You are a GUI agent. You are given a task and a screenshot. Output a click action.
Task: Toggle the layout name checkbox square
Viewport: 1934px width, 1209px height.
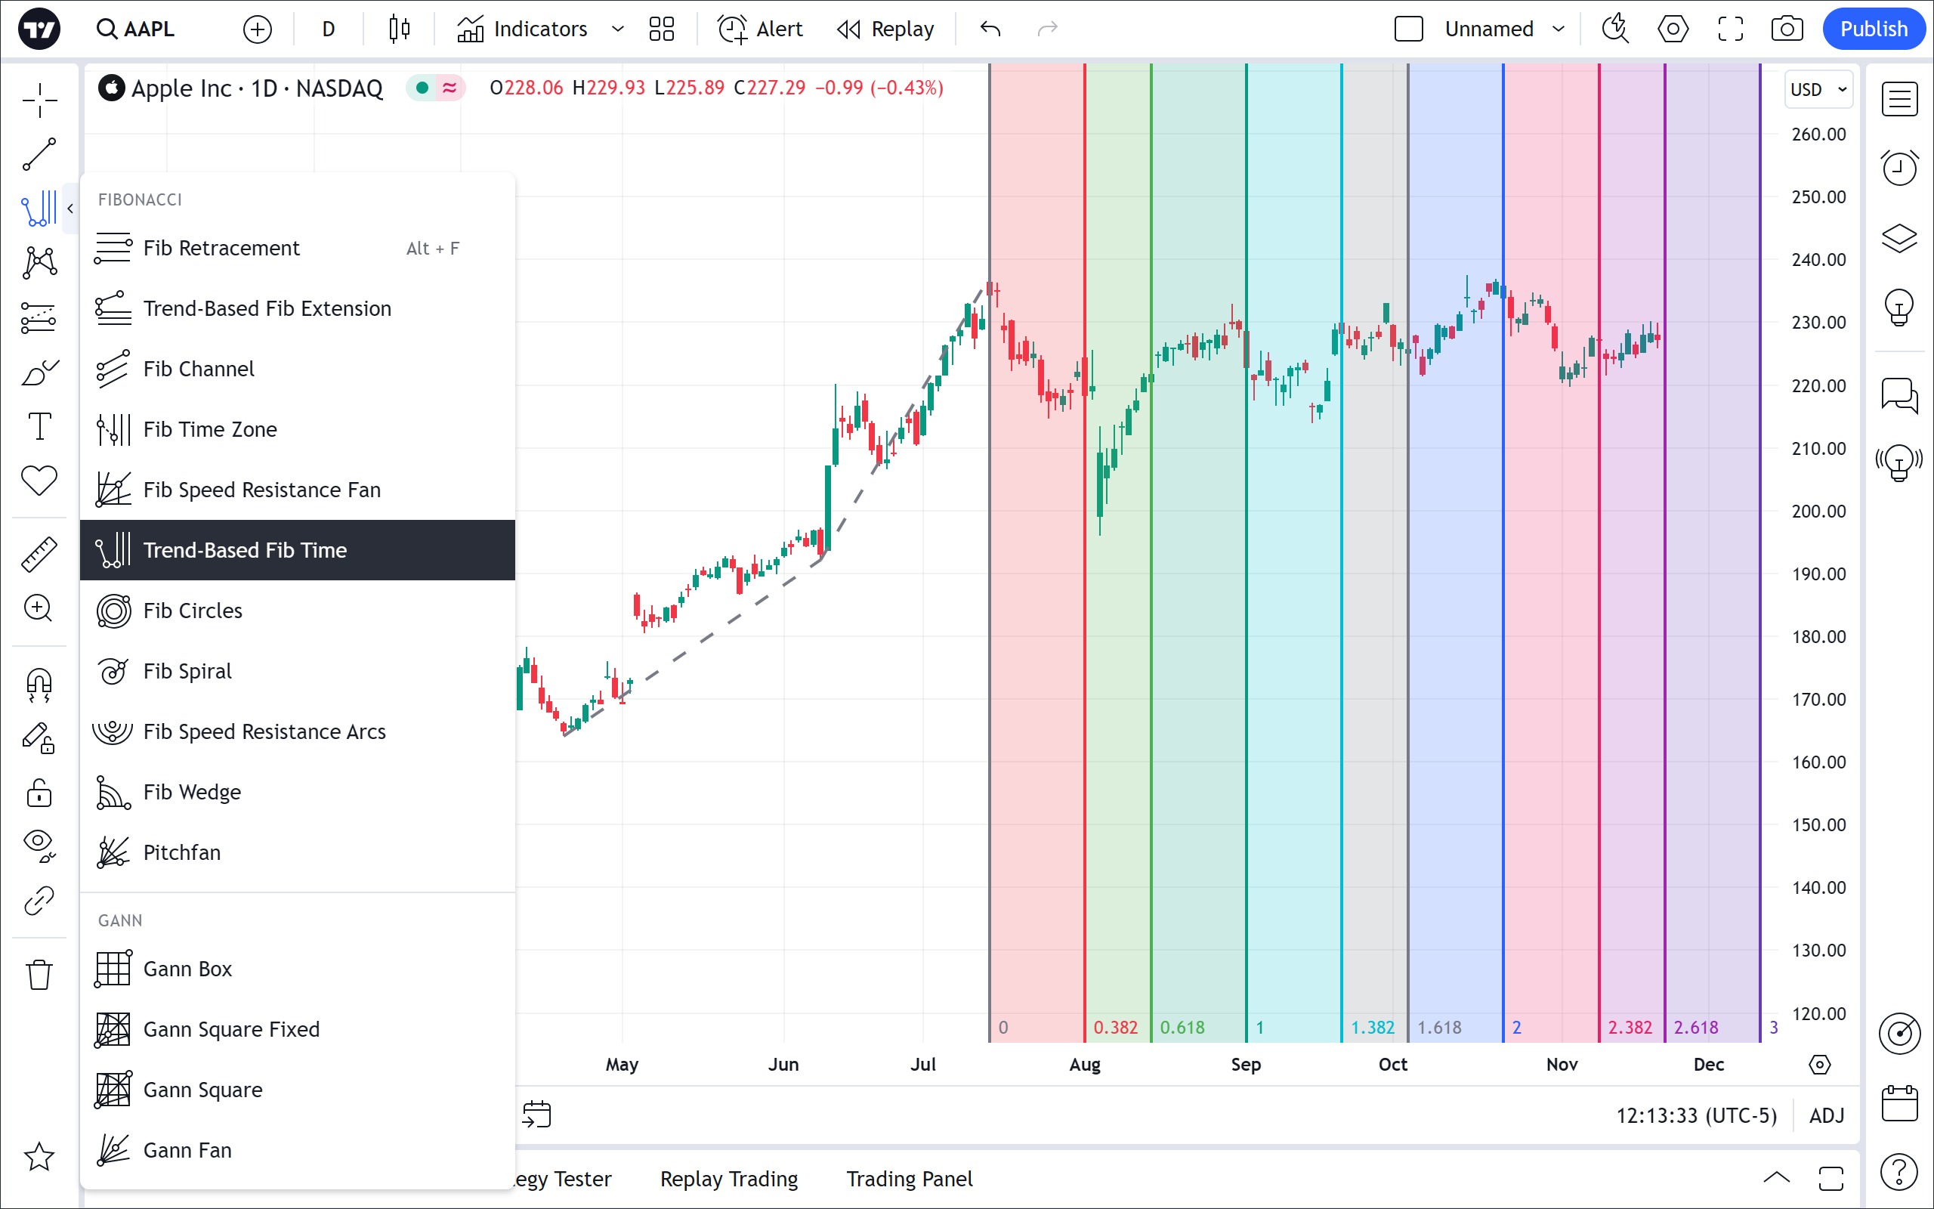(1409, 29)
